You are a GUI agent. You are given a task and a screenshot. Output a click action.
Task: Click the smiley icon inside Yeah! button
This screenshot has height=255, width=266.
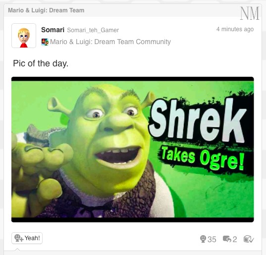(x=18, y=238)
